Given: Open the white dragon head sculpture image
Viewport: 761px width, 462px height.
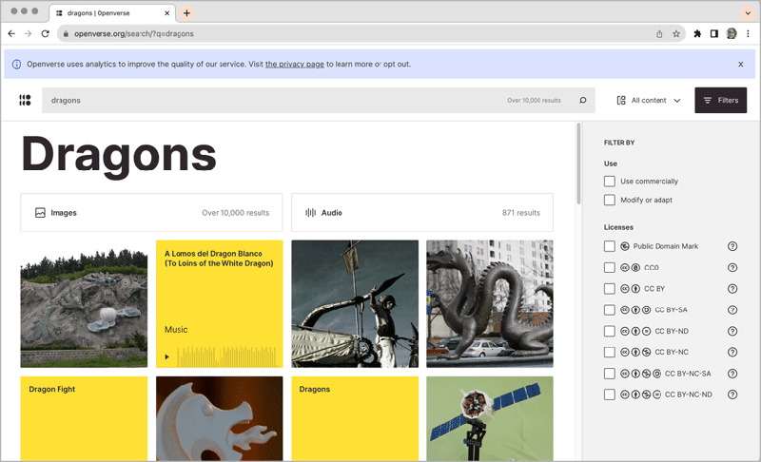Looking at the screenshot, I should (220, 419).
